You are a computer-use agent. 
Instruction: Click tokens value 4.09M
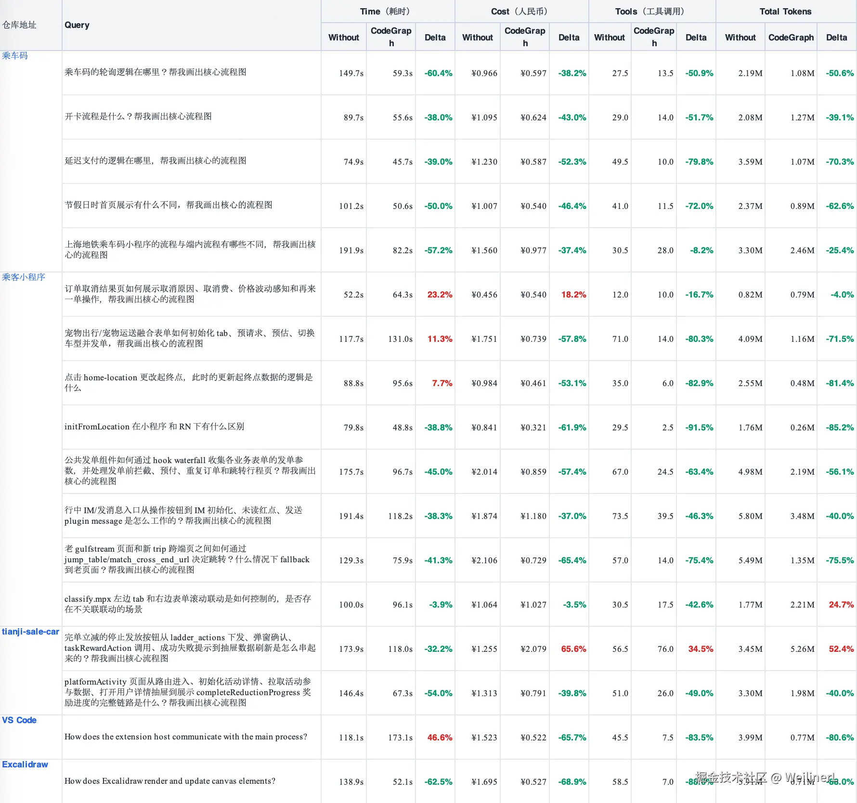coord(750,339)
